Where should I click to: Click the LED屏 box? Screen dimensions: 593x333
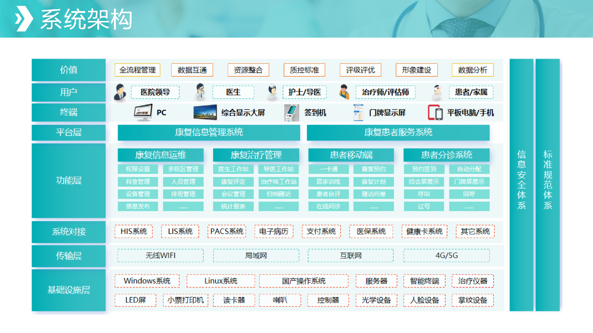[135, 300]
